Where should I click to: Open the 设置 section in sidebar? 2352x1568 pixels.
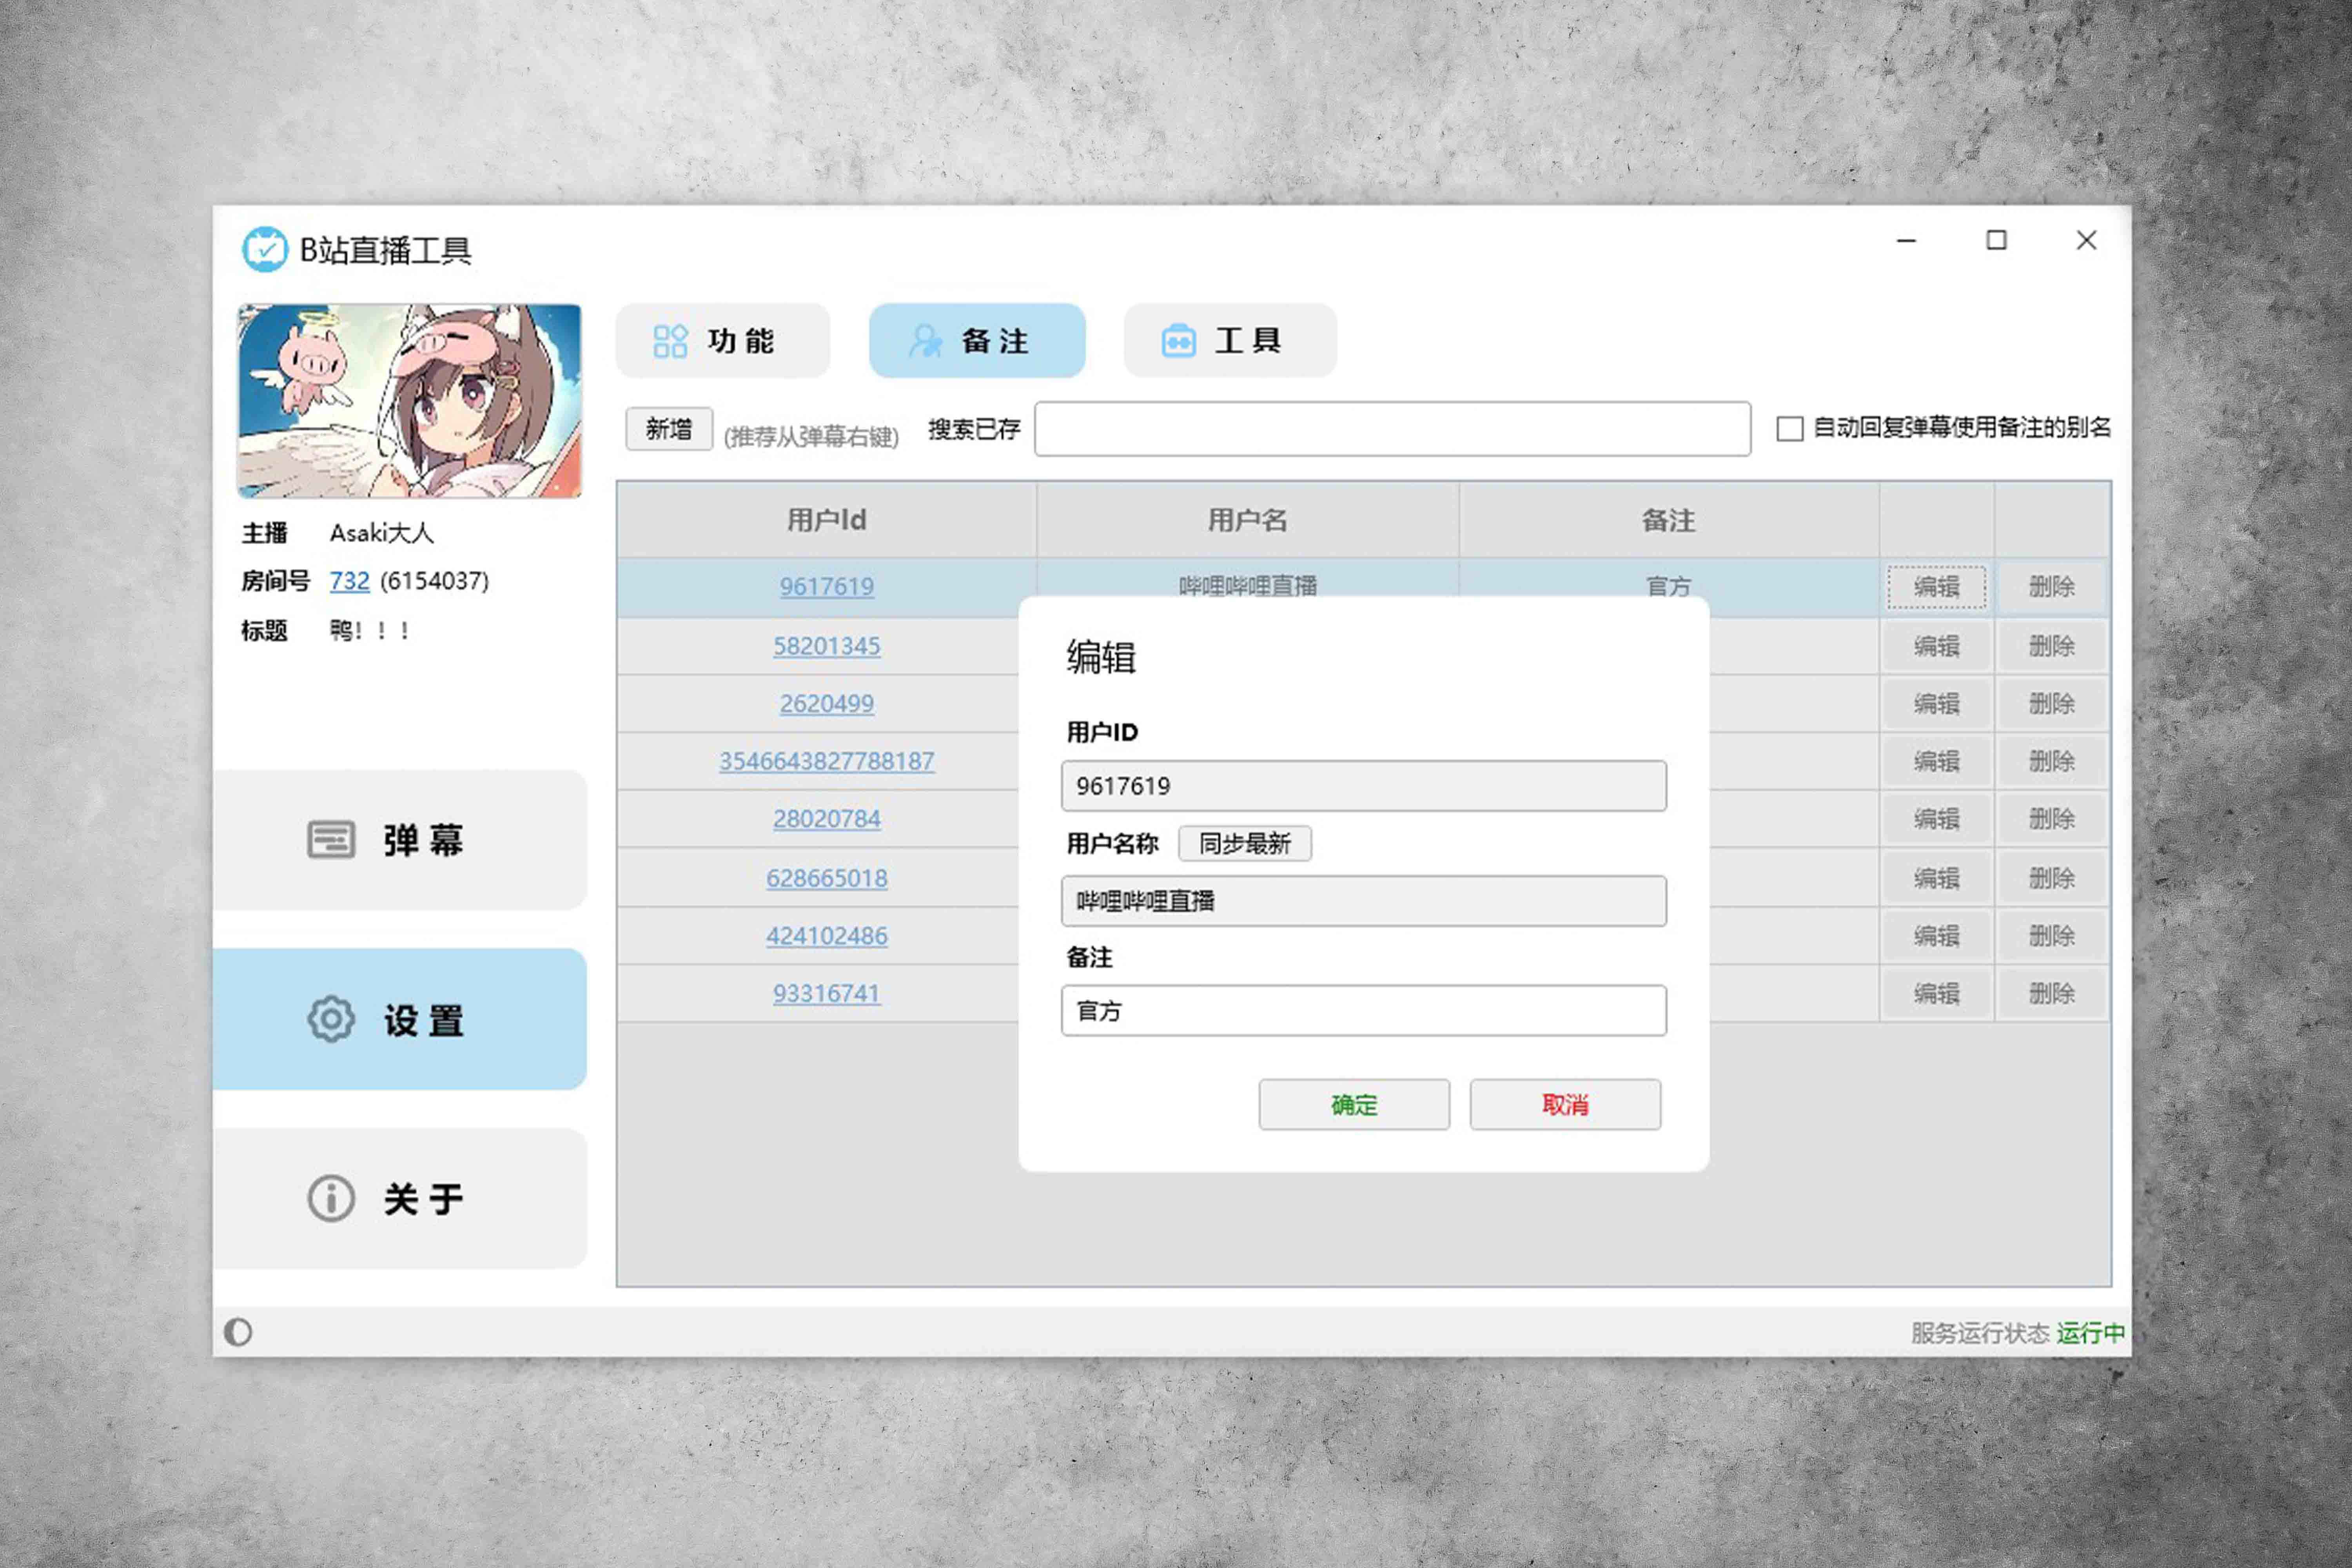pos(400,1019)
